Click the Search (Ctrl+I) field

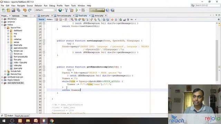(206, 6)
